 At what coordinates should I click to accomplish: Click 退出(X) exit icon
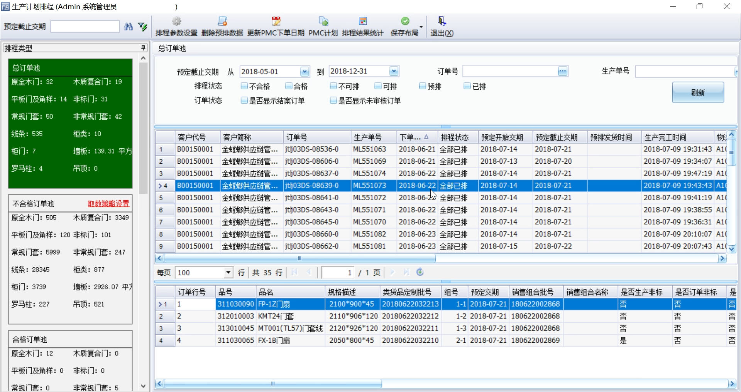[x=442, y=21]
